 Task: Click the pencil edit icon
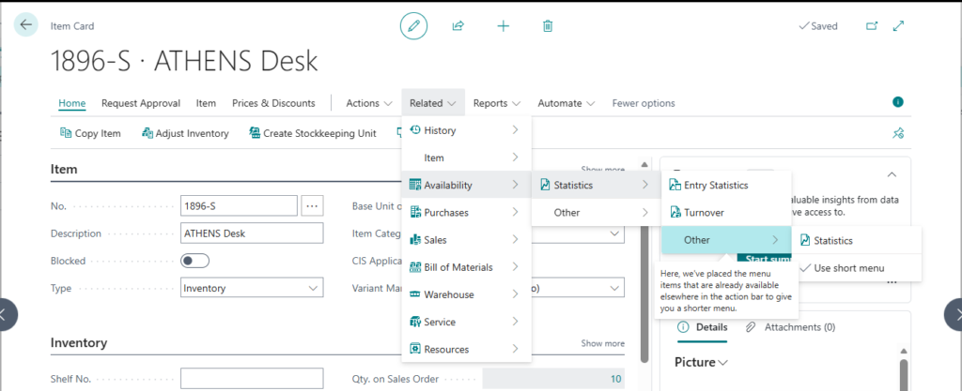click(x=413, y=26)
